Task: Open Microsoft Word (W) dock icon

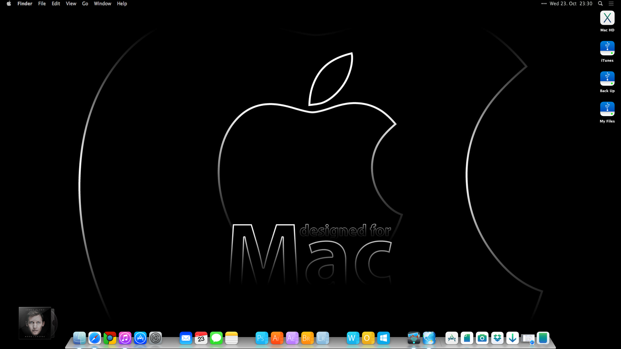Action: [x=353, y=338]
